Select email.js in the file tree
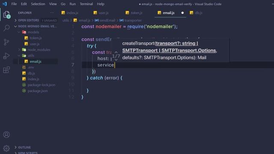The image size is (274, 154). (35, 62)
